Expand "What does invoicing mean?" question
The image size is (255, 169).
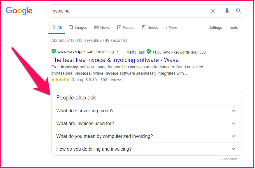tap(146, 111)
